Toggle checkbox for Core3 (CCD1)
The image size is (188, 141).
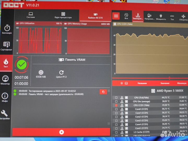(x=116, y=121)
